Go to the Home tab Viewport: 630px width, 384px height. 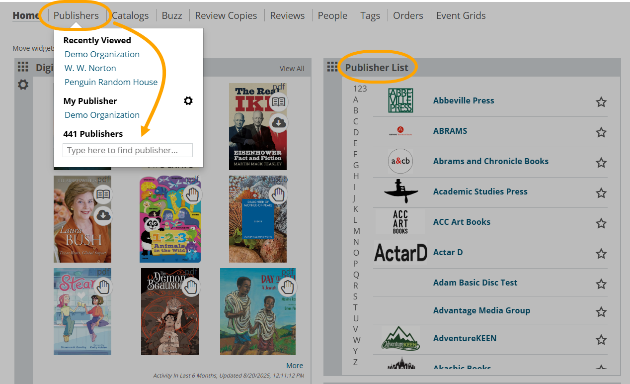coord(26,15)
